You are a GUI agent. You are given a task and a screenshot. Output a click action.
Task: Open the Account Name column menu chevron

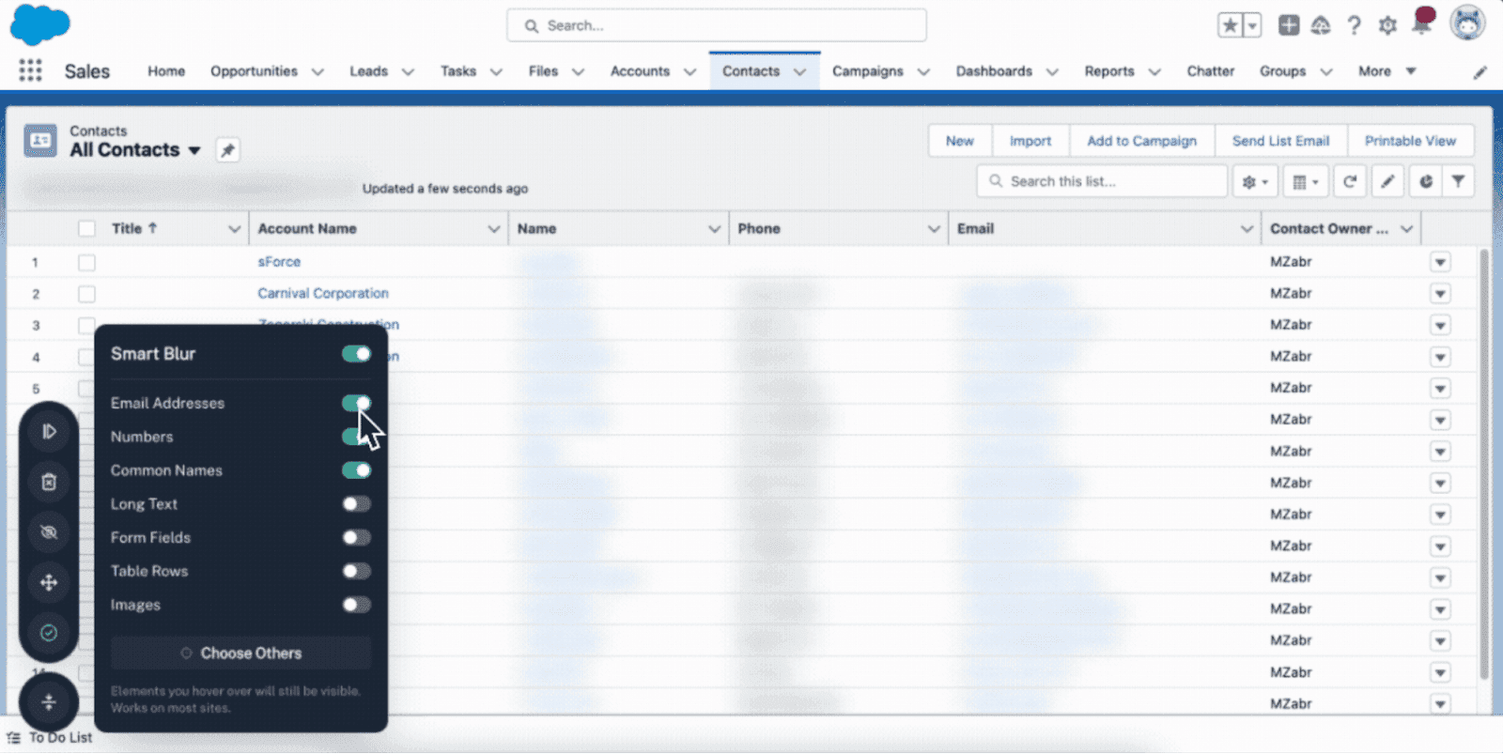click(493, 229)
